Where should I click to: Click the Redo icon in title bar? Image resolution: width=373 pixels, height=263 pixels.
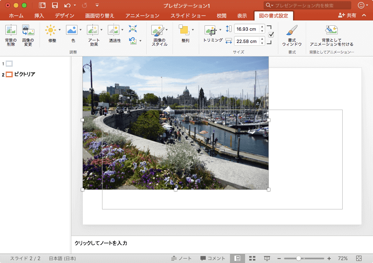click(84, 5)
